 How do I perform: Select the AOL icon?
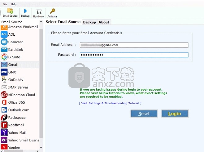[4, 34]
